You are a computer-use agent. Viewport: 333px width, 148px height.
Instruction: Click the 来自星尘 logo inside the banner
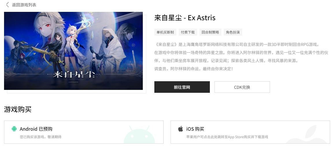73,74
